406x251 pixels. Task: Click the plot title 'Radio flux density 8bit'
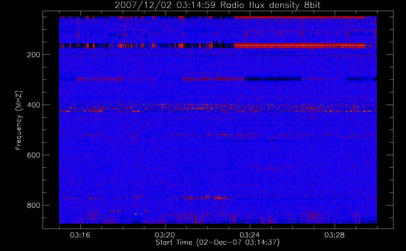(x=218, y=5)
